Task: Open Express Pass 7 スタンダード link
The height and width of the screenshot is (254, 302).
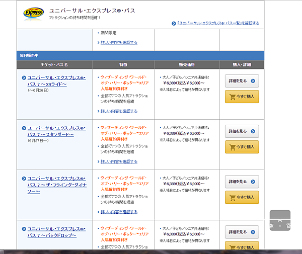Action: click(56, 131)
